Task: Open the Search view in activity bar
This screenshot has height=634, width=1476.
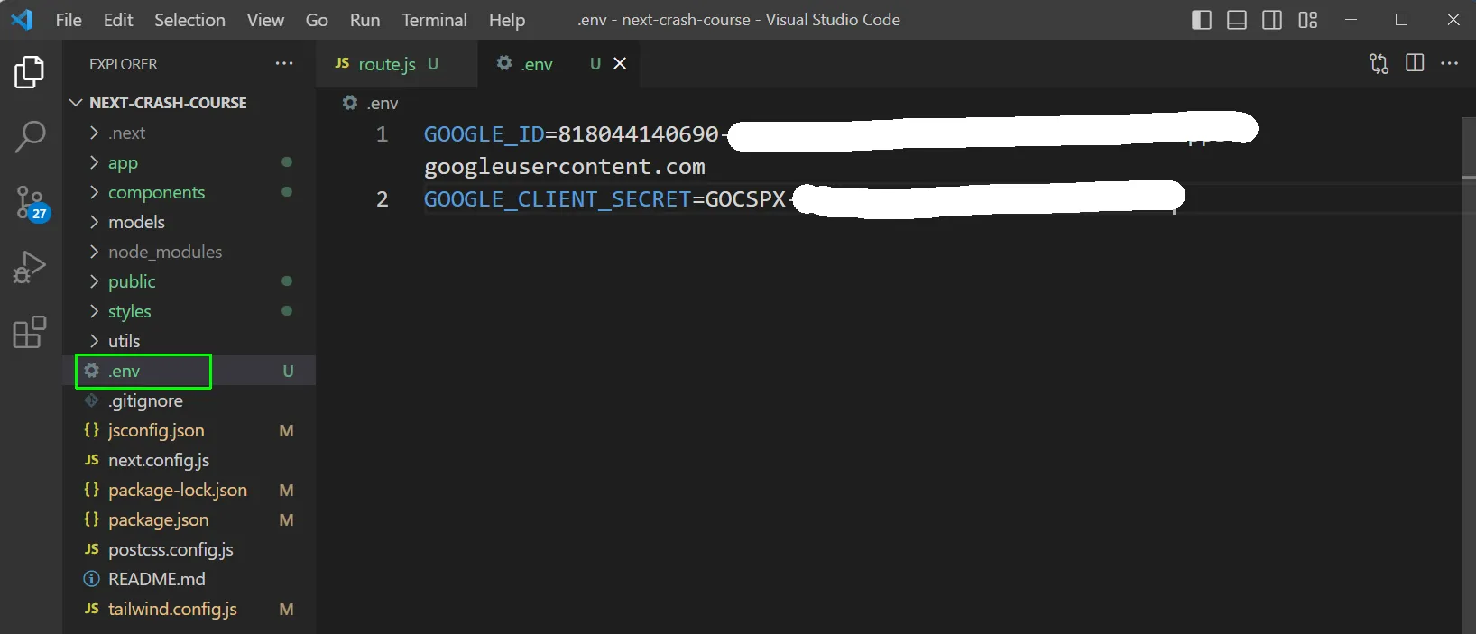Action: (30, 137)
